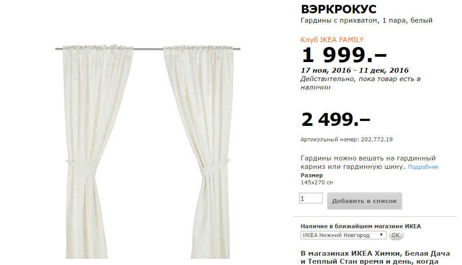This screenshot has width=462, height=265.
Task: Confirm the store selection with OK button
Action: 395,235
